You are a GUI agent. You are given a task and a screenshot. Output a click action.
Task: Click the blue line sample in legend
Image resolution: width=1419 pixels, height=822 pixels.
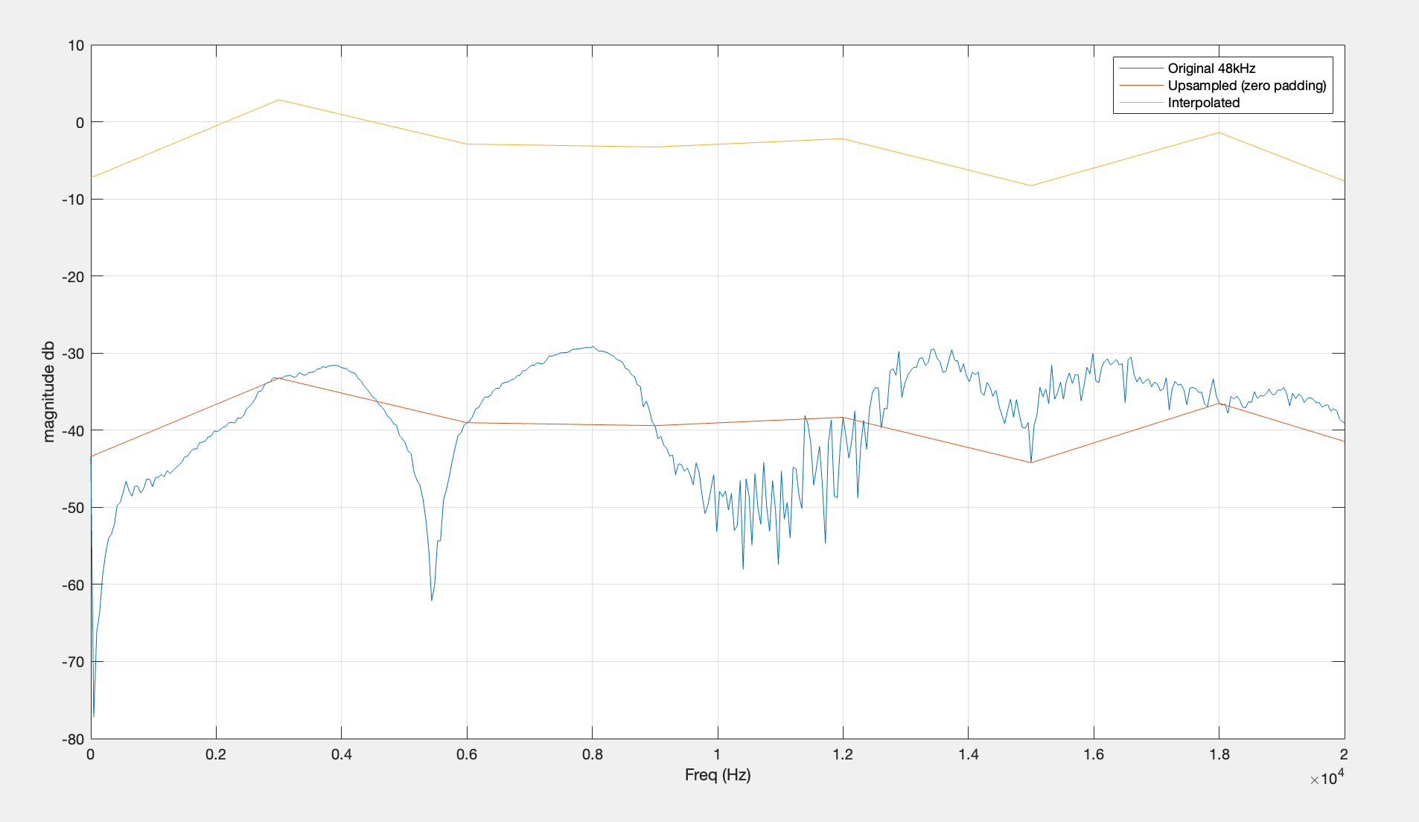pyautogui.click(x=1141, y=68)
